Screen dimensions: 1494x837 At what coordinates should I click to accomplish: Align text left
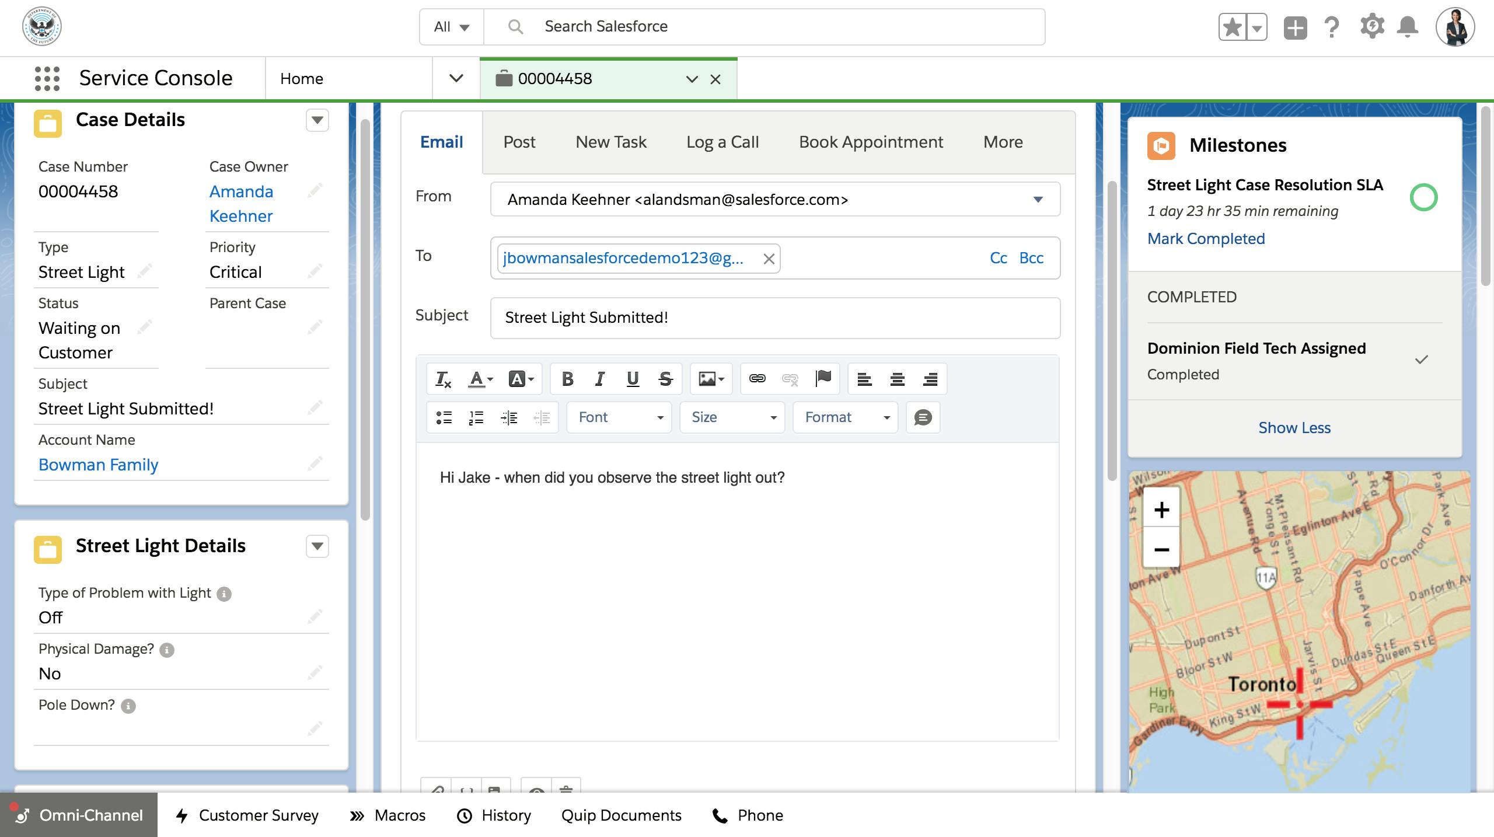[x=864, y=379]
